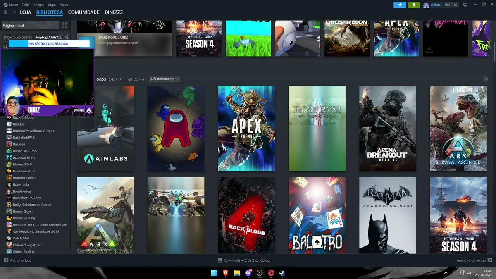
Task: Collapse the jogos section with the chevron
Action: tap(486, 79)
